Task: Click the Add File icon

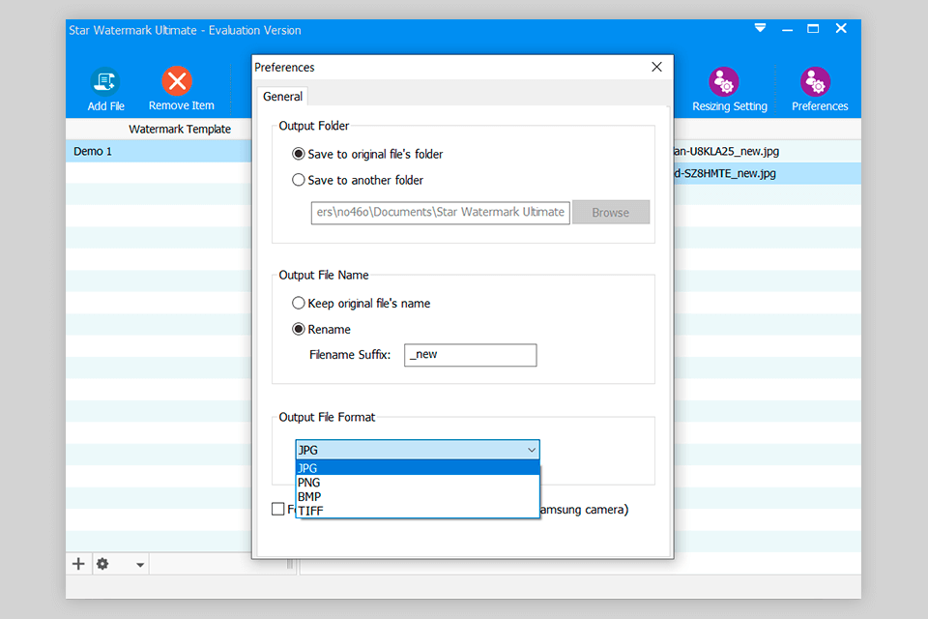Action: pyautogui.click(x=105, y=81)
